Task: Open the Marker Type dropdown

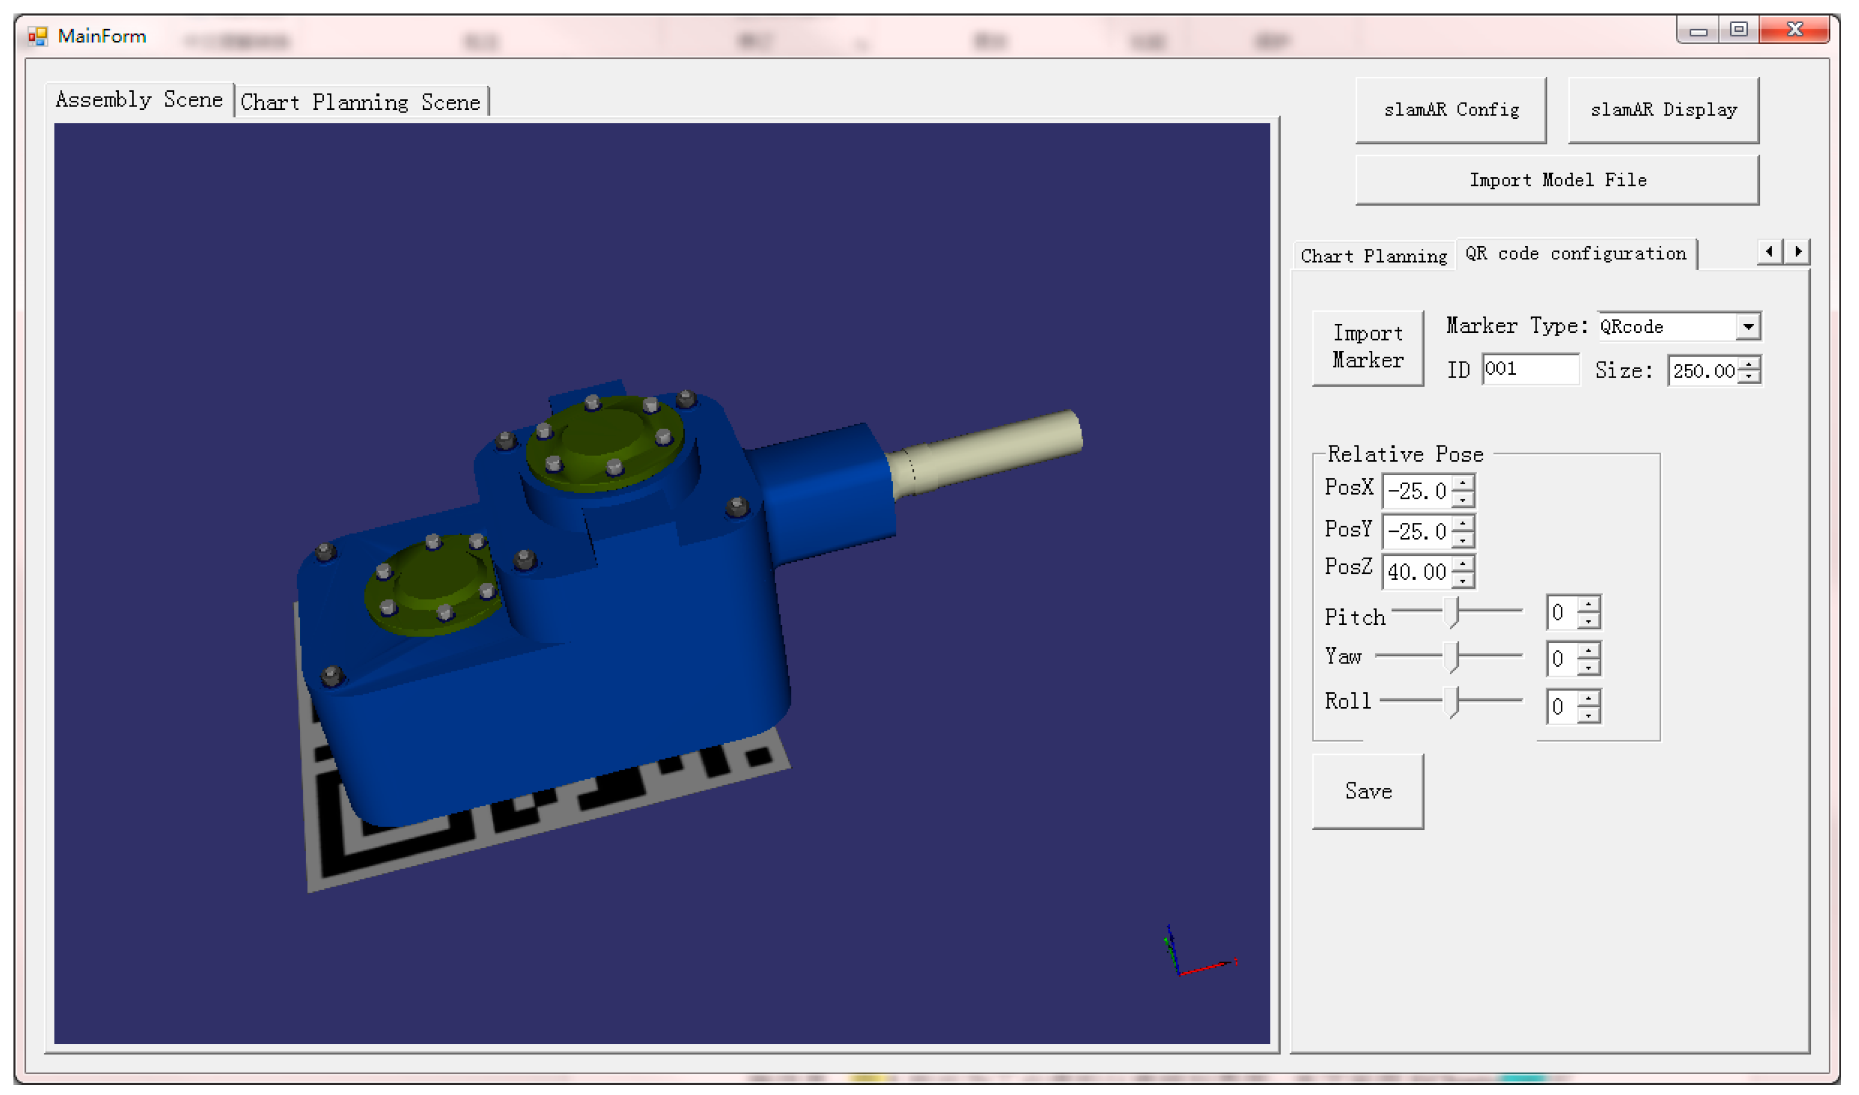Action: point(1749,326)
